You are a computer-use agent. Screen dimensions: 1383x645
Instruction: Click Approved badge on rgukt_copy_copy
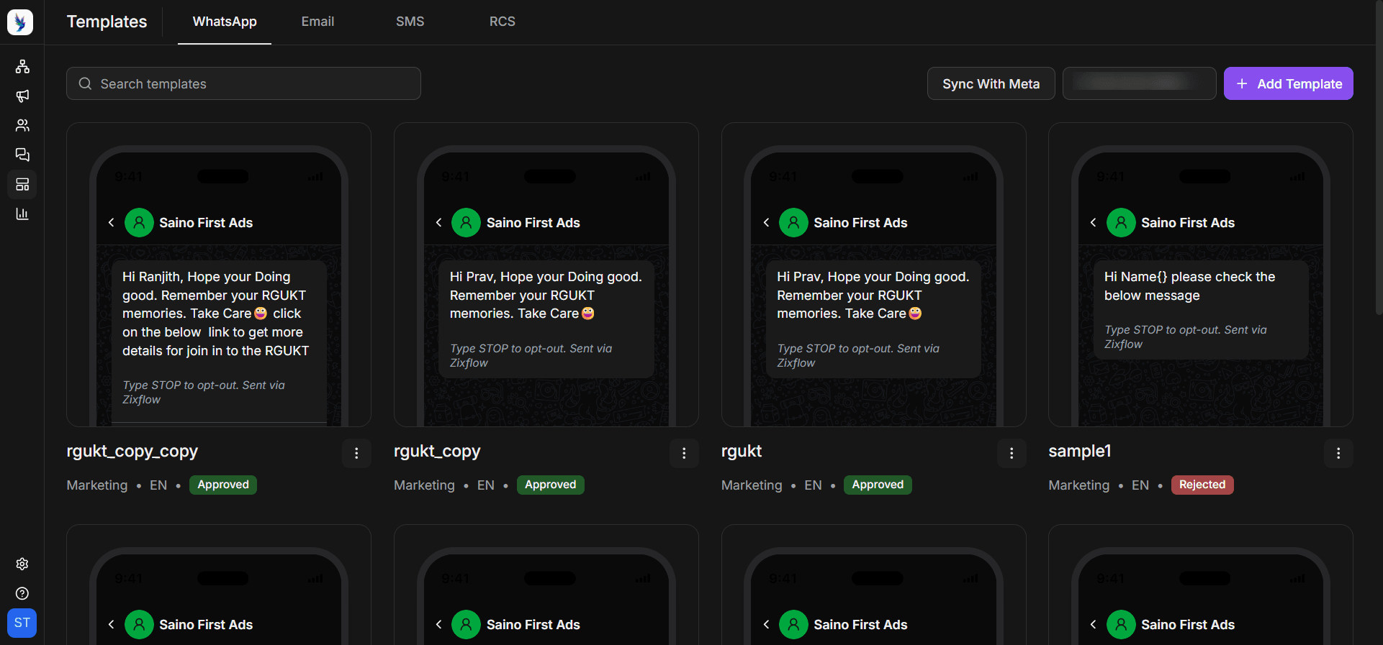pos(223,485)
